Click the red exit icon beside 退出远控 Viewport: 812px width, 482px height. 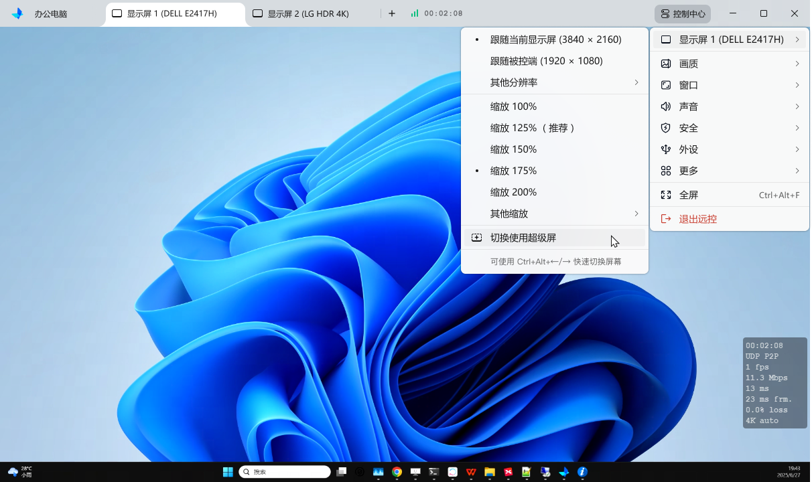click(x=665, y=219)
